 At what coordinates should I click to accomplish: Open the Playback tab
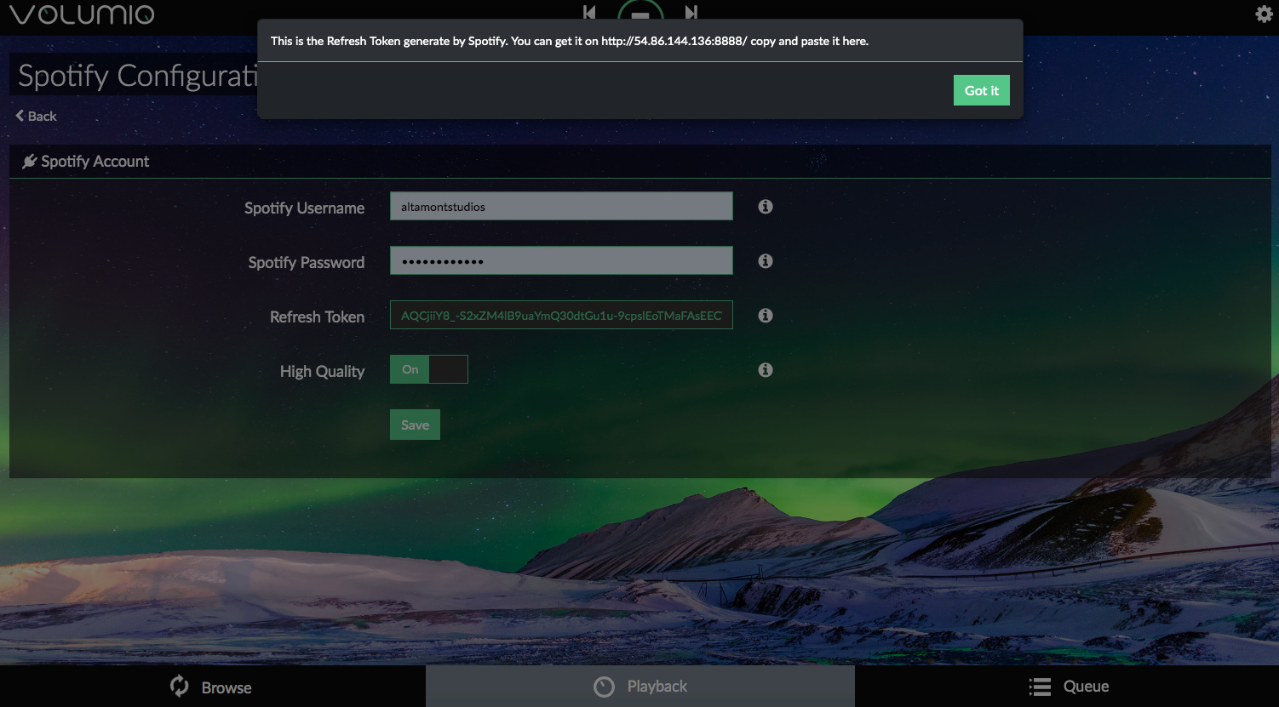[x=640, y=687]
